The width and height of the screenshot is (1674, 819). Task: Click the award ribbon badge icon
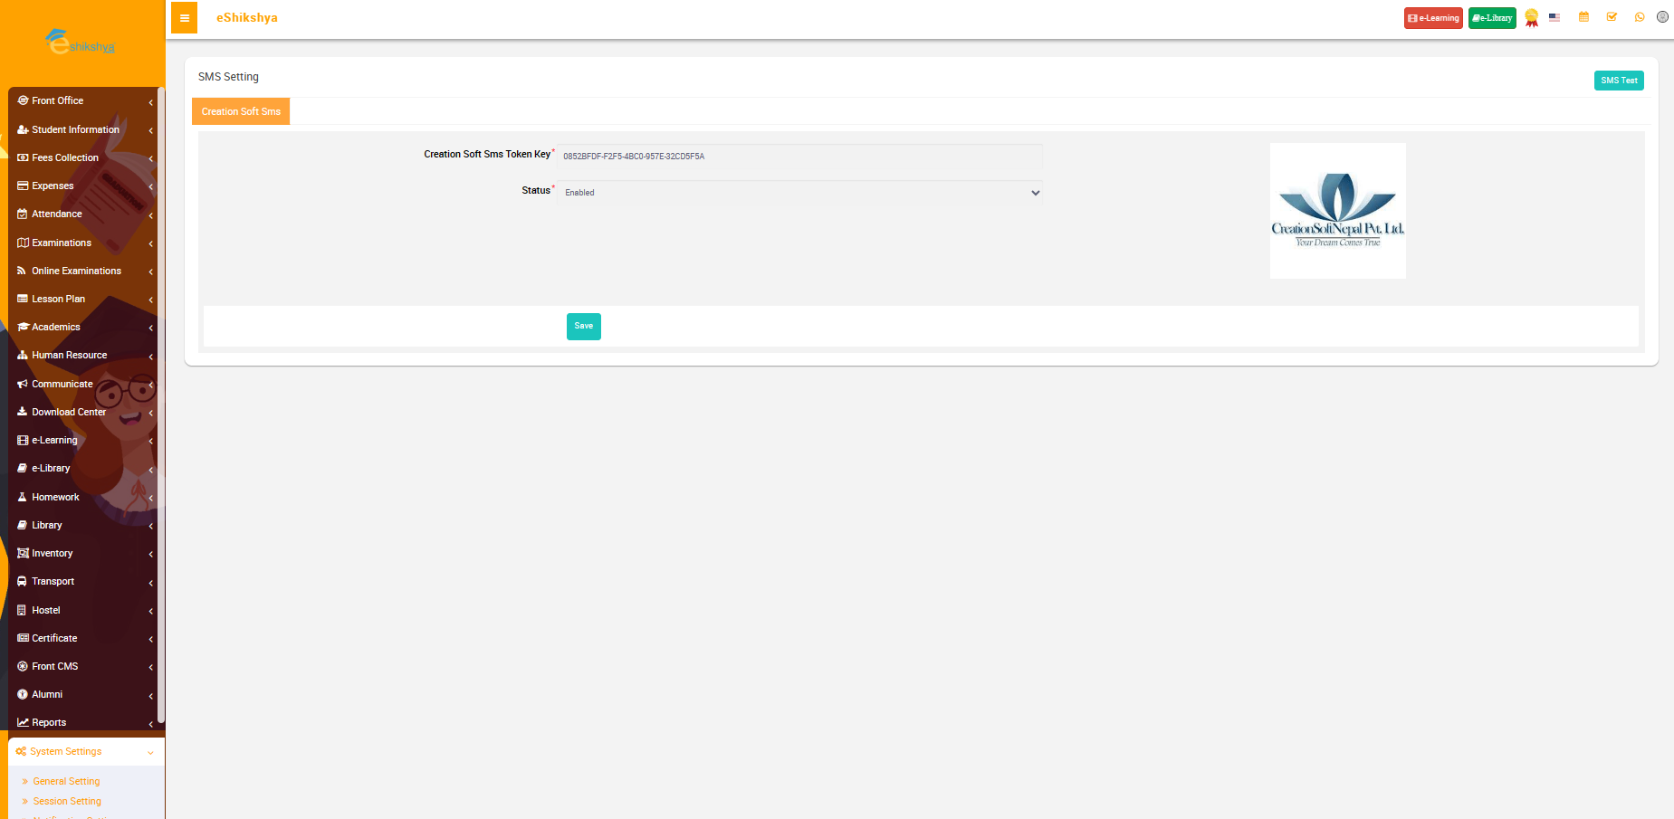pos(1531,18)
